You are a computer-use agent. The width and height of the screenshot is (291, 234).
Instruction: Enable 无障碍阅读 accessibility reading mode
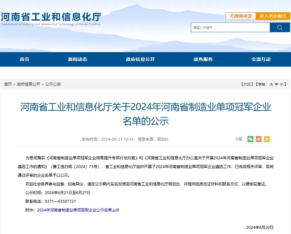(x=241, y=16)
